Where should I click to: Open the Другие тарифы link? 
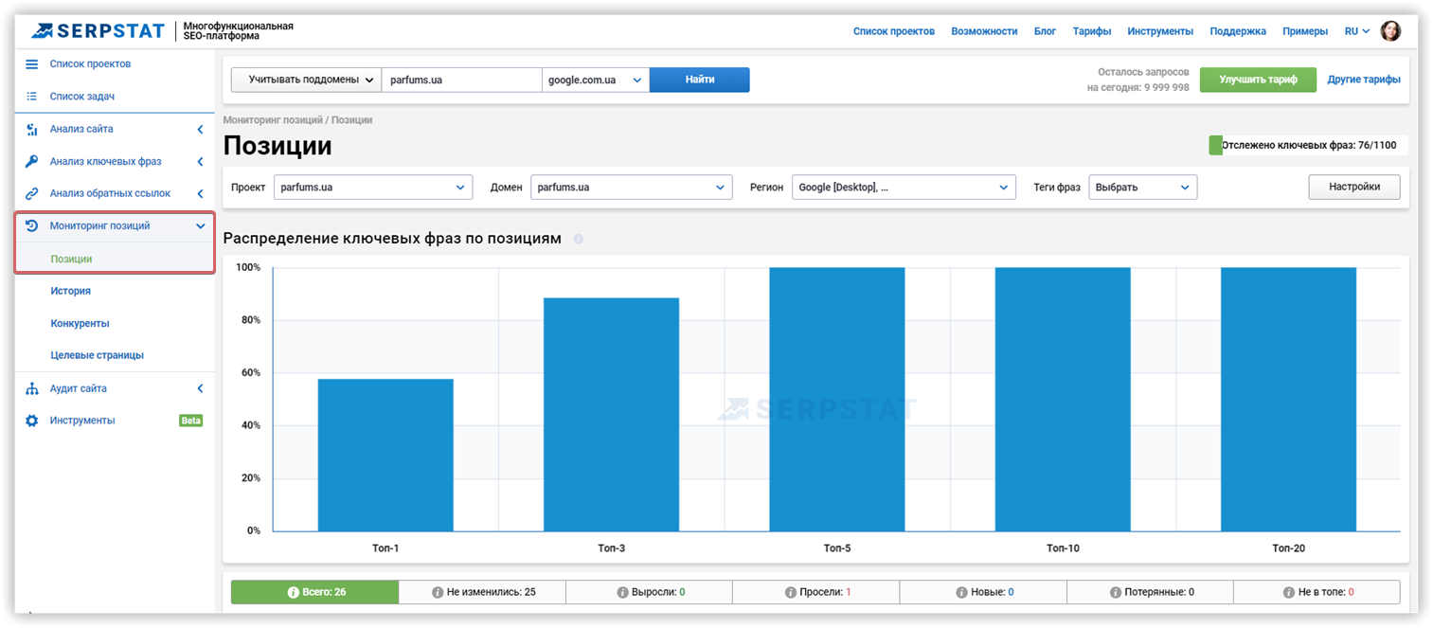tap(1364, 80)
